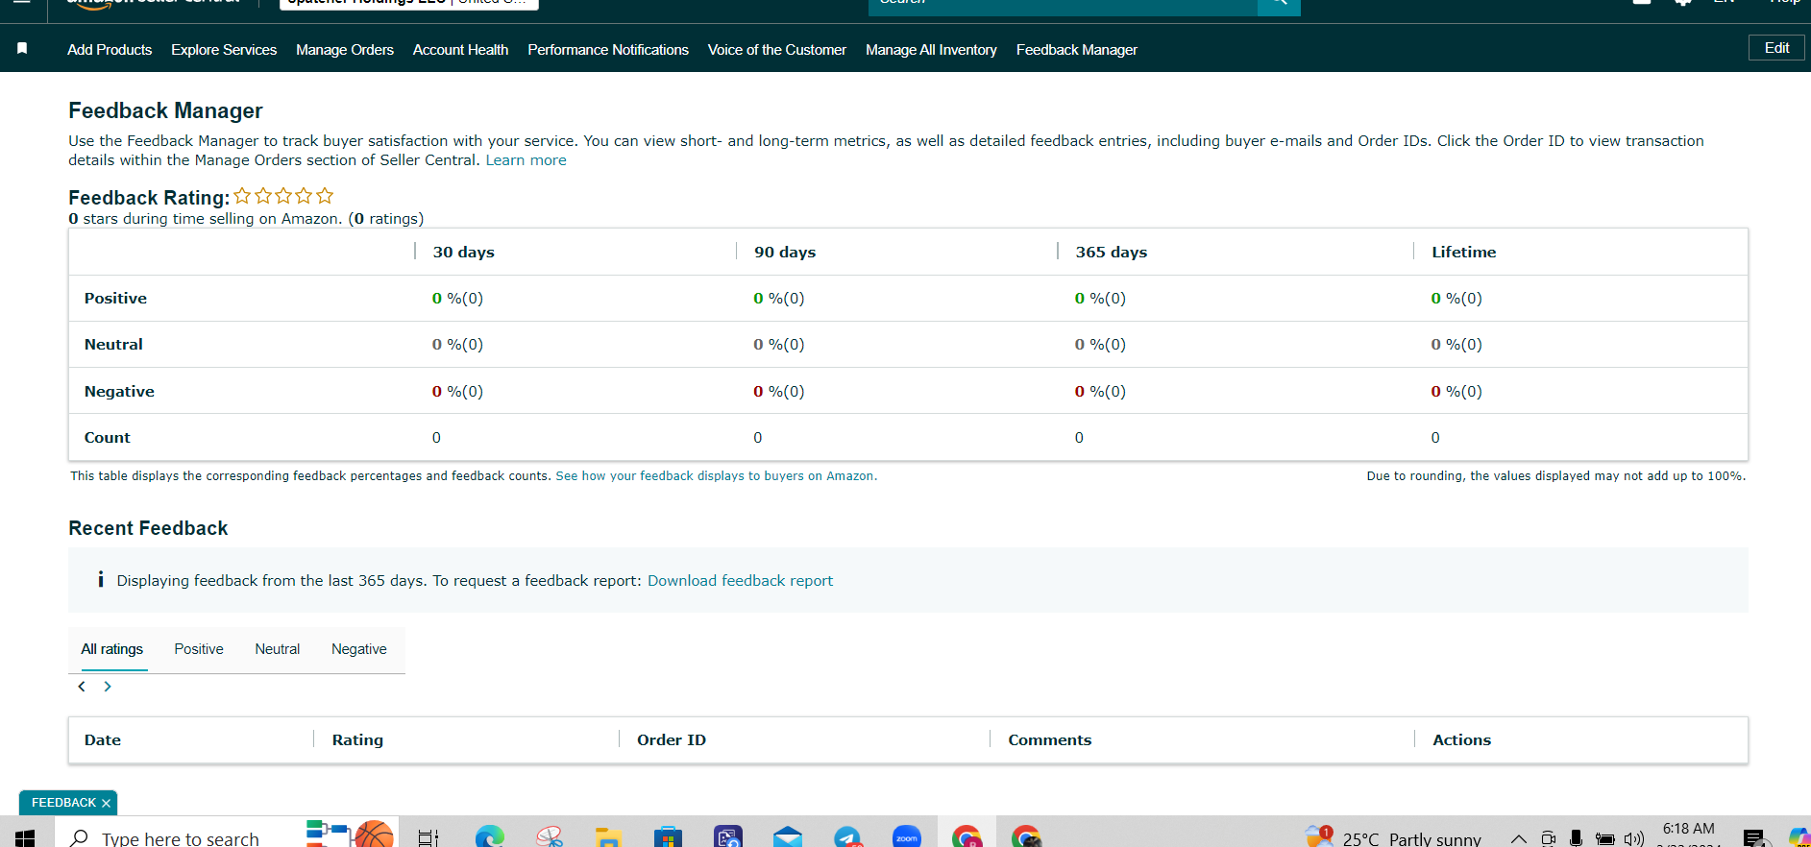Image resolution: width=1811 pixels, height=847 pixels.
Task: Switch to the Positive feedback tab
Action: [x=199, y=649]
